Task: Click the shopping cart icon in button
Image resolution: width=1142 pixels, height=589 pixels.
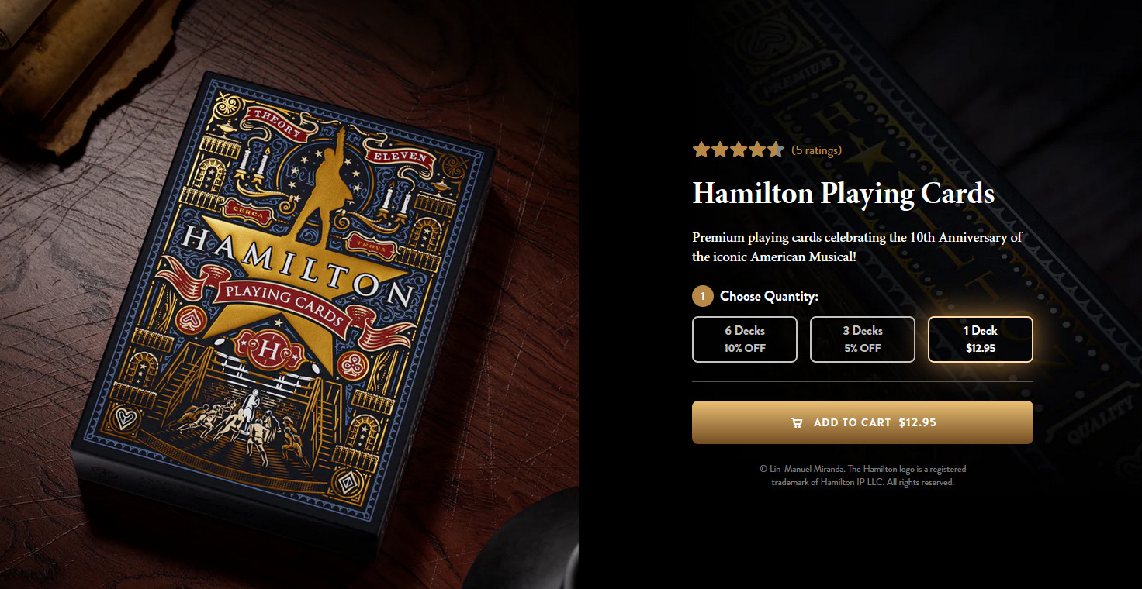Action: 796,422
